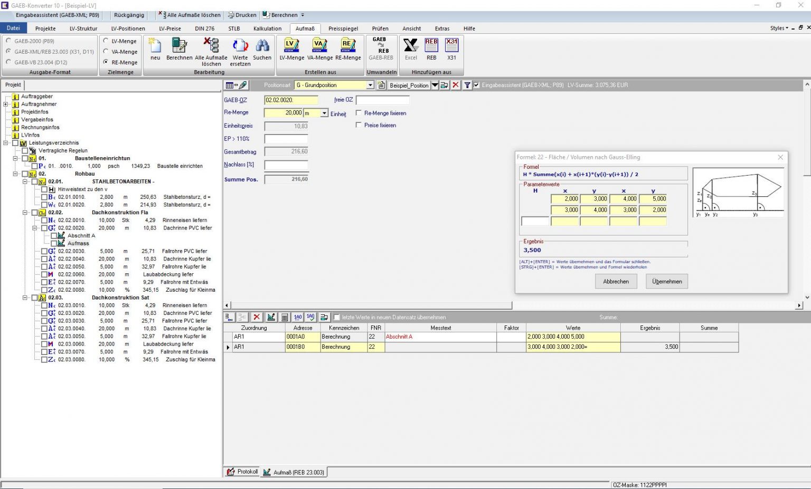
Task: Click the red X delete icon in measurement toolbar
Action: (257, 317)
